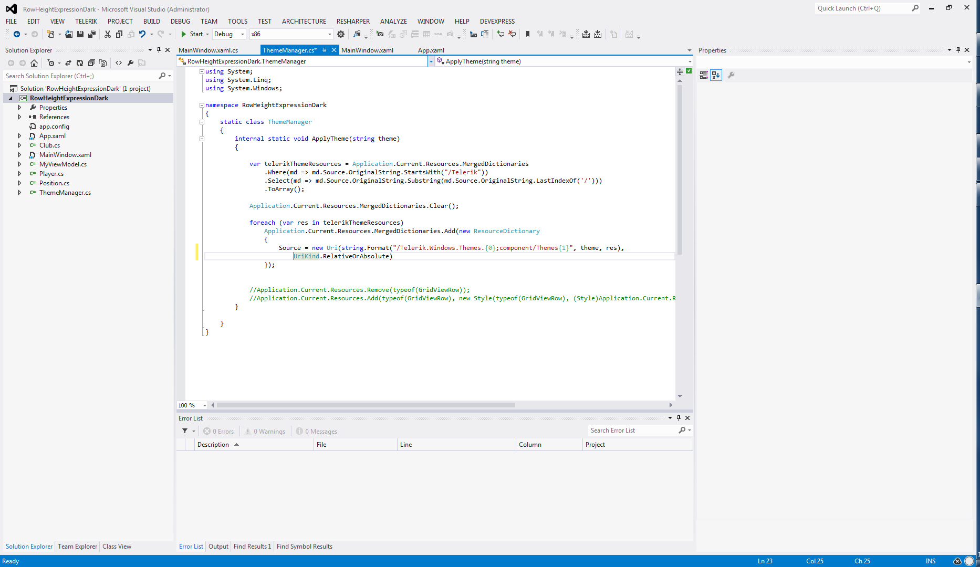
Task: Switch to the MainWindow.xaml.cs tab
Action: [x=208, y=50]
